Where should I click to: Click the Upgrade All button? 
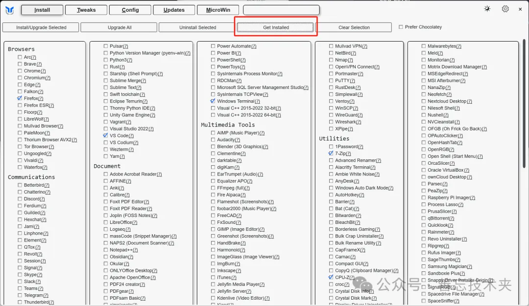pos(119,27)
